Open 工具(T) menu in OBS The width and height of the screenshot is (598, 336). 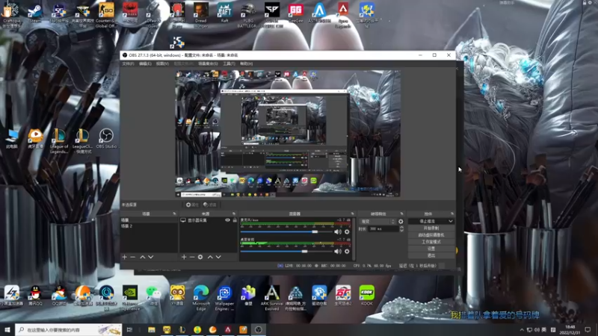click(229, 63)
